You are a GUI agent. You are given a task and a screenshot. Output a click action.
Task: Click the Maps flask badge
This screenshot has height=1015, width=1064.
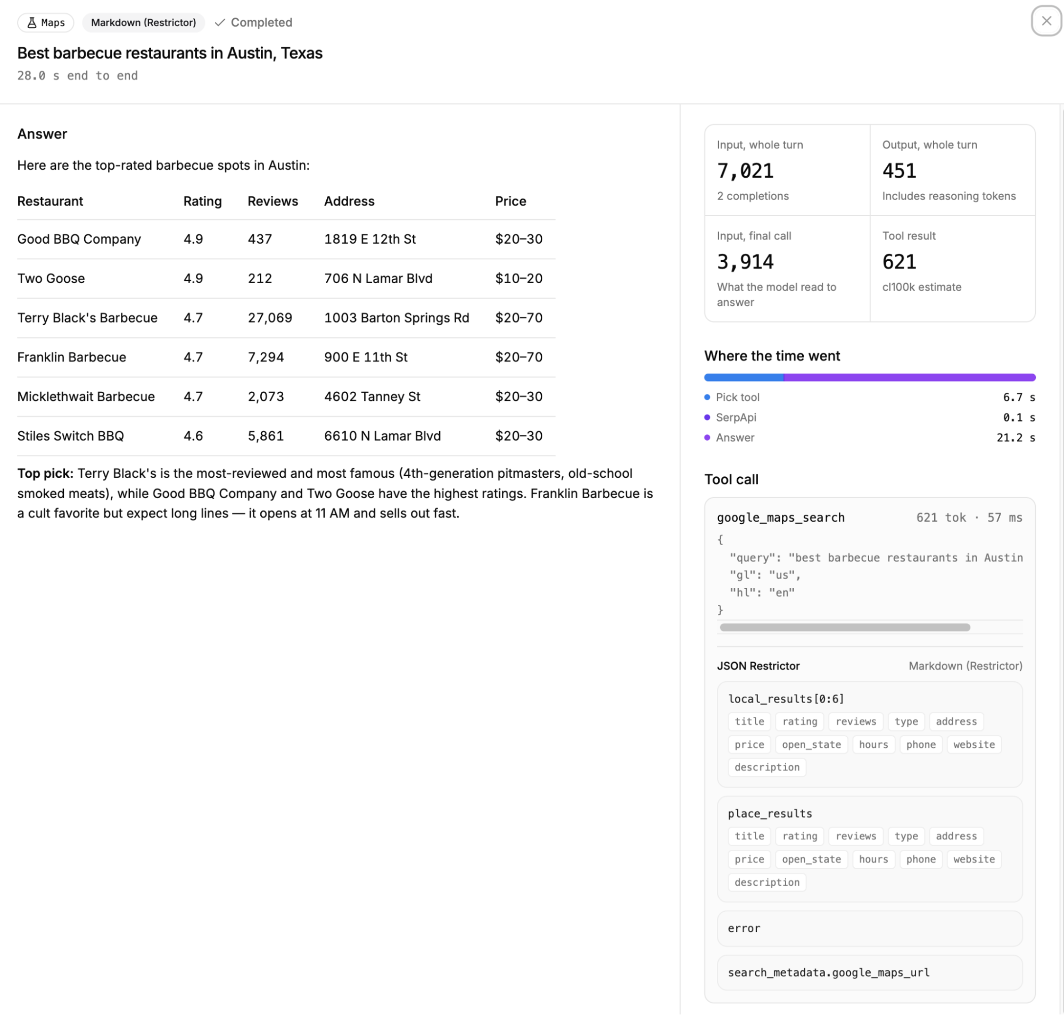point(45,22)
